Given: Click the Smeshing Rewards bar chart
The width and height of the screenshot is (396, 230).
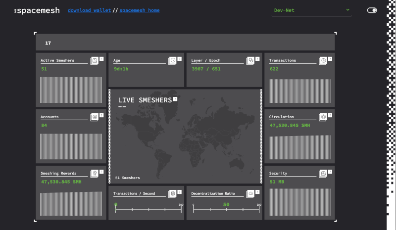Looking at the screenshot, I should pyautogui.click(x=71, y=204).
